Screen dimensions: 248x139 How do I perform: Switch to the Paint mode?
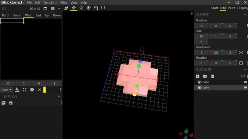pos(232,8)
